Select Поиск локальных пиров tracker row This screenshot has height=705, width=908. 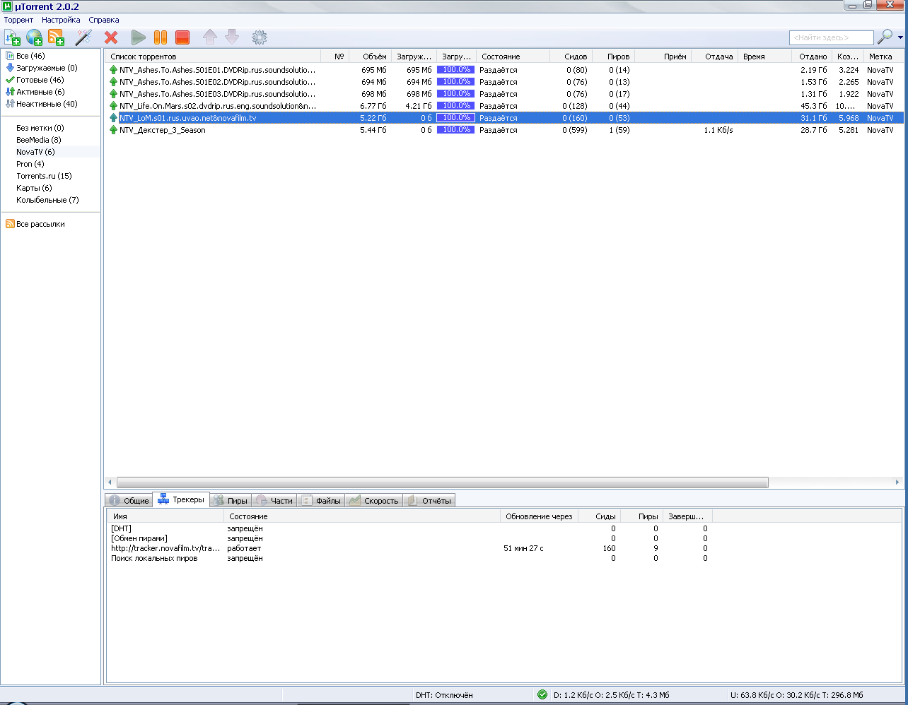409,558
